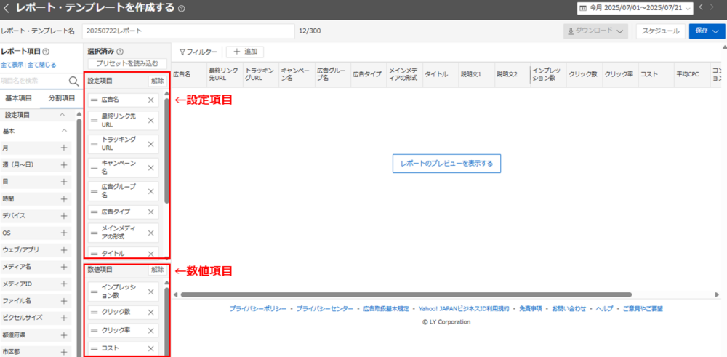Screen dimensions: 727x357
Task: Click スケジュール button
Action: (x=661, y=31)
